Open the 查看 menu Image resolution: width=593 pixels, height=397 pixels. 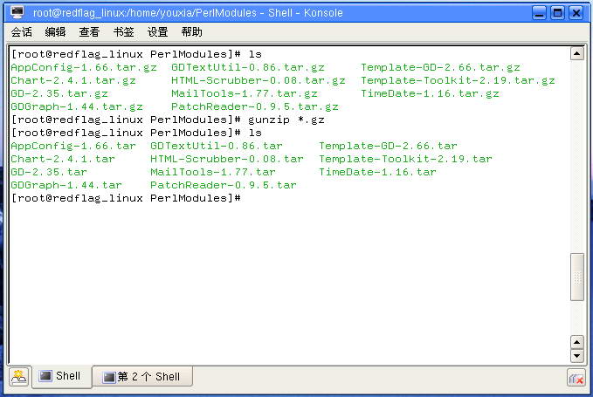(89, 32)
